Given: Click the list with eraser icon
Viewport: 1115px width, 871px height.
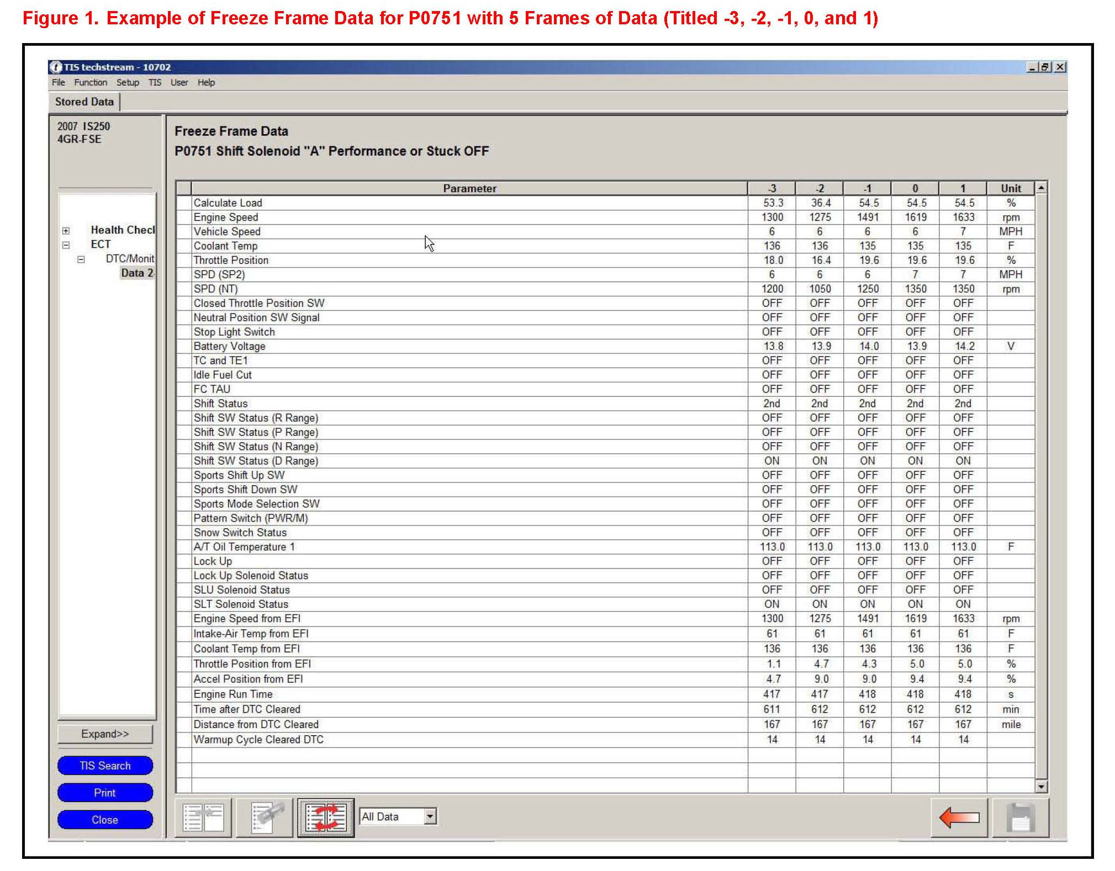Looking at the screenshot, I should pyautogui.click(x=265, y=818).
